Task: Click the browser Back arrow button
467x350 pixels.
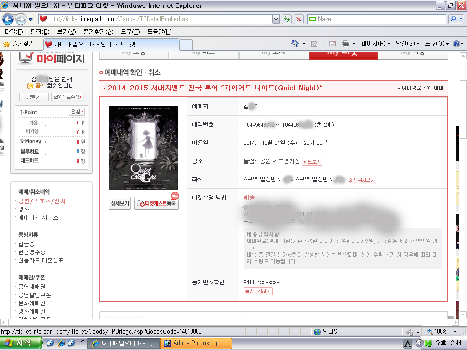Action: click(x=8, y=19)
